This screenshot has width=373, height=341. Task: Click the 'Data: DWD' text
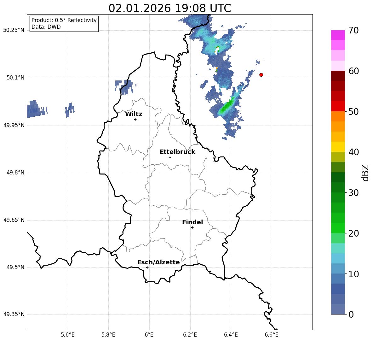click(x=46, y=27)
